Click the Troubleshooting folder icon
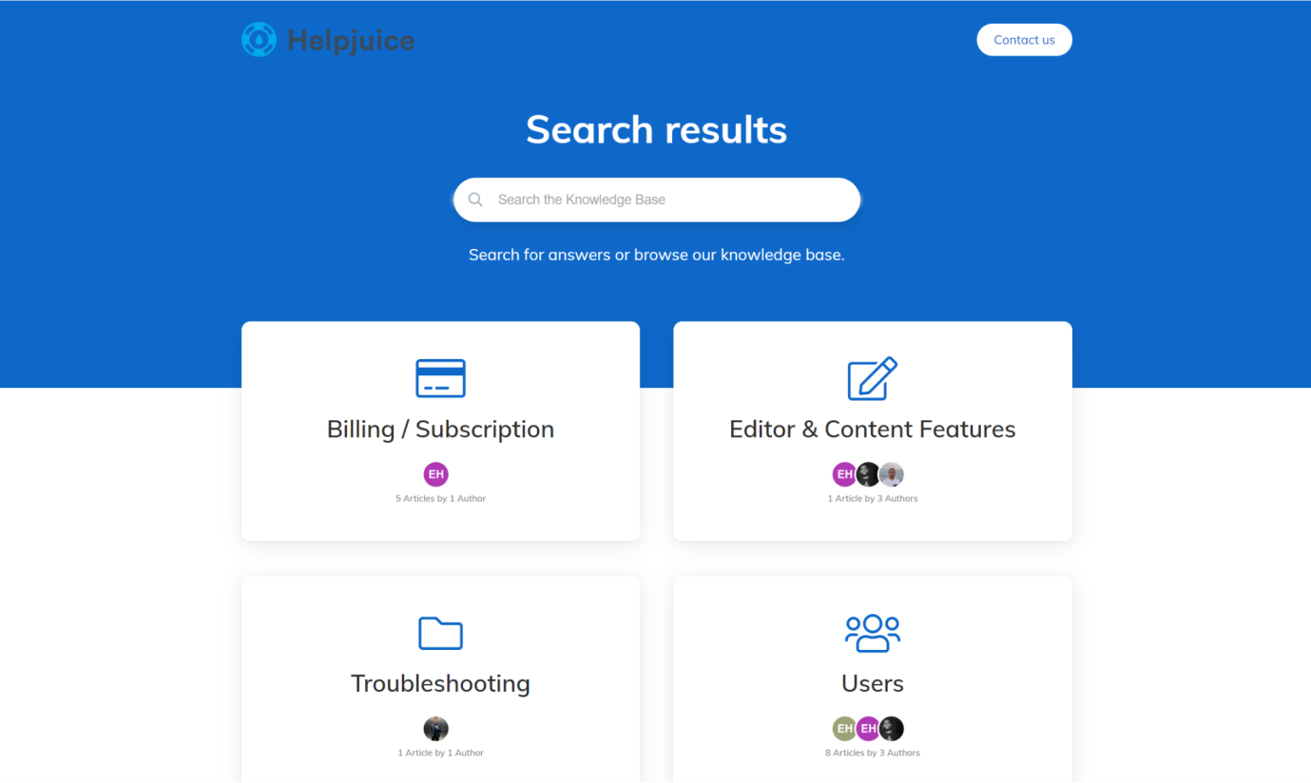1311x783 pixels. tap(440, 633)
